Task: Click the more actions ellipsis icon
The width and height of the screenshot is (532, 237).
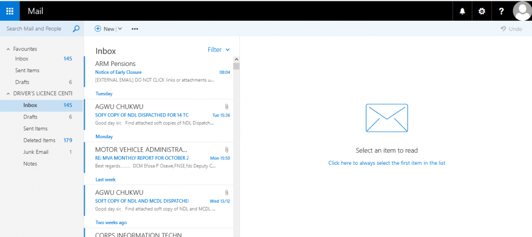Action: click(x=135, y=29)
